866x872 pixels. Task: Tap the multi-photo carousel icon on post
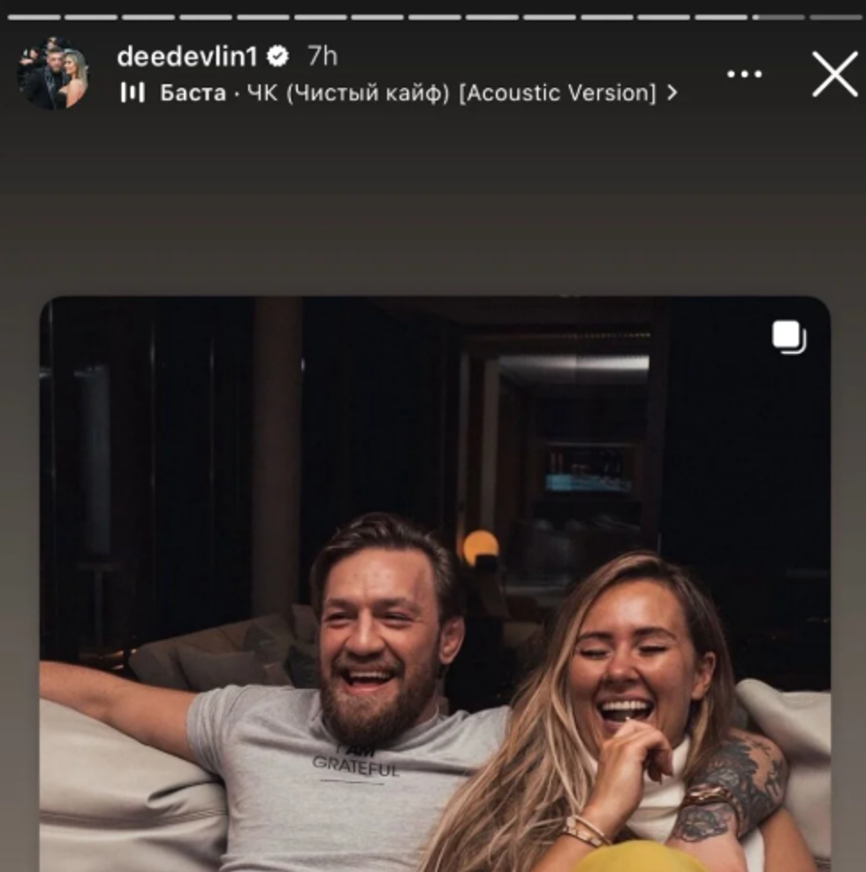[789, 336]
